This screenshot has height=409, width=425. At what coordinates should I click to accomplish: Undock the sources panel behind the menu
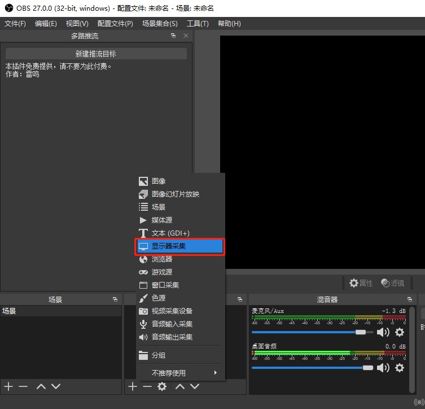(x=240, y=299)
